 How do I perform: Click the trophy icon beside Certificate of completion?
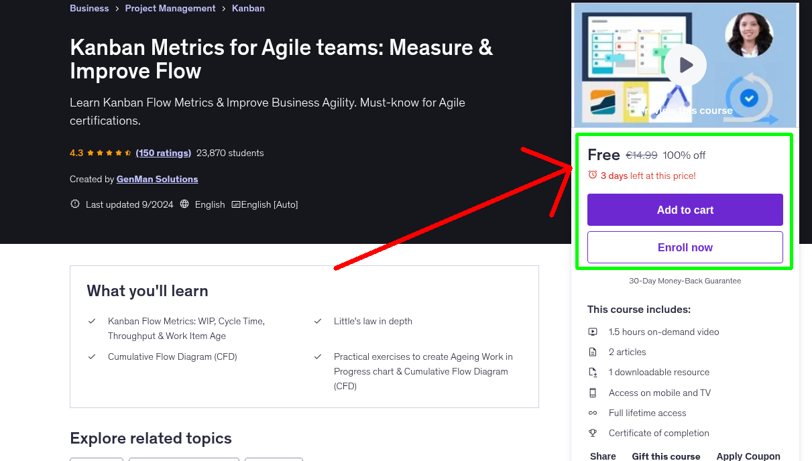point(593,433)
